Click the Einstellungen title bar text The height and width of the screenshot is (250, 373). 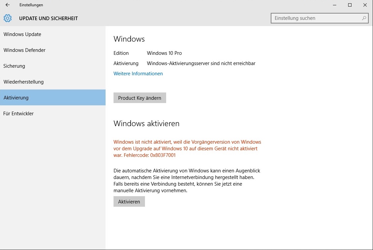tap(31, 5)
